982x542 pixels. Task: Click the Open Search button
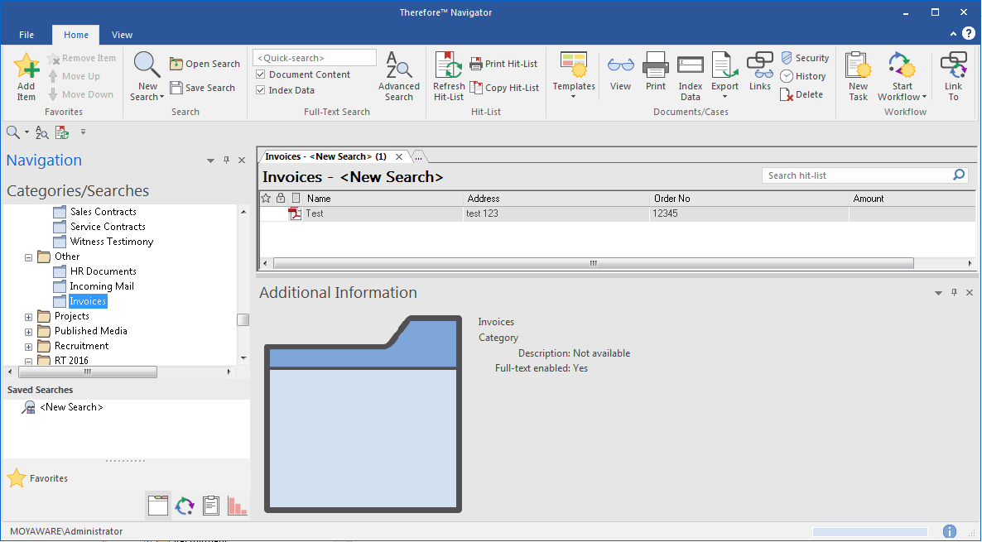tap(205, 64)
